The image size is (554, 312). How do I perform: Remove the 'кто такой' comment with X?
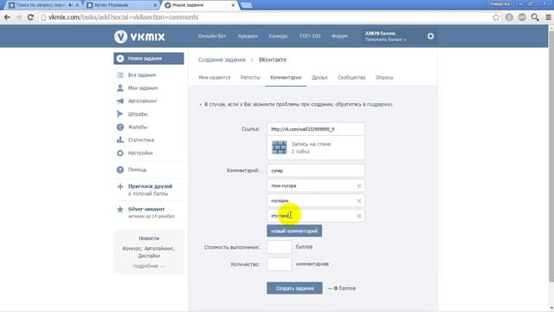click(359, 216)
